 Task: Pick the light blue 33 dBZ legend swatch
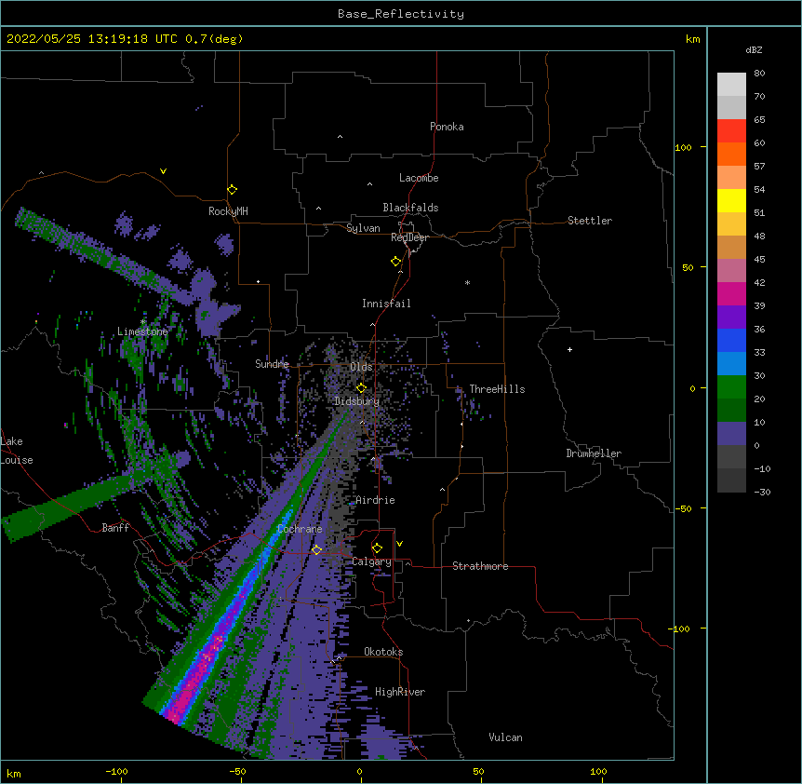[x=731, y=364]
